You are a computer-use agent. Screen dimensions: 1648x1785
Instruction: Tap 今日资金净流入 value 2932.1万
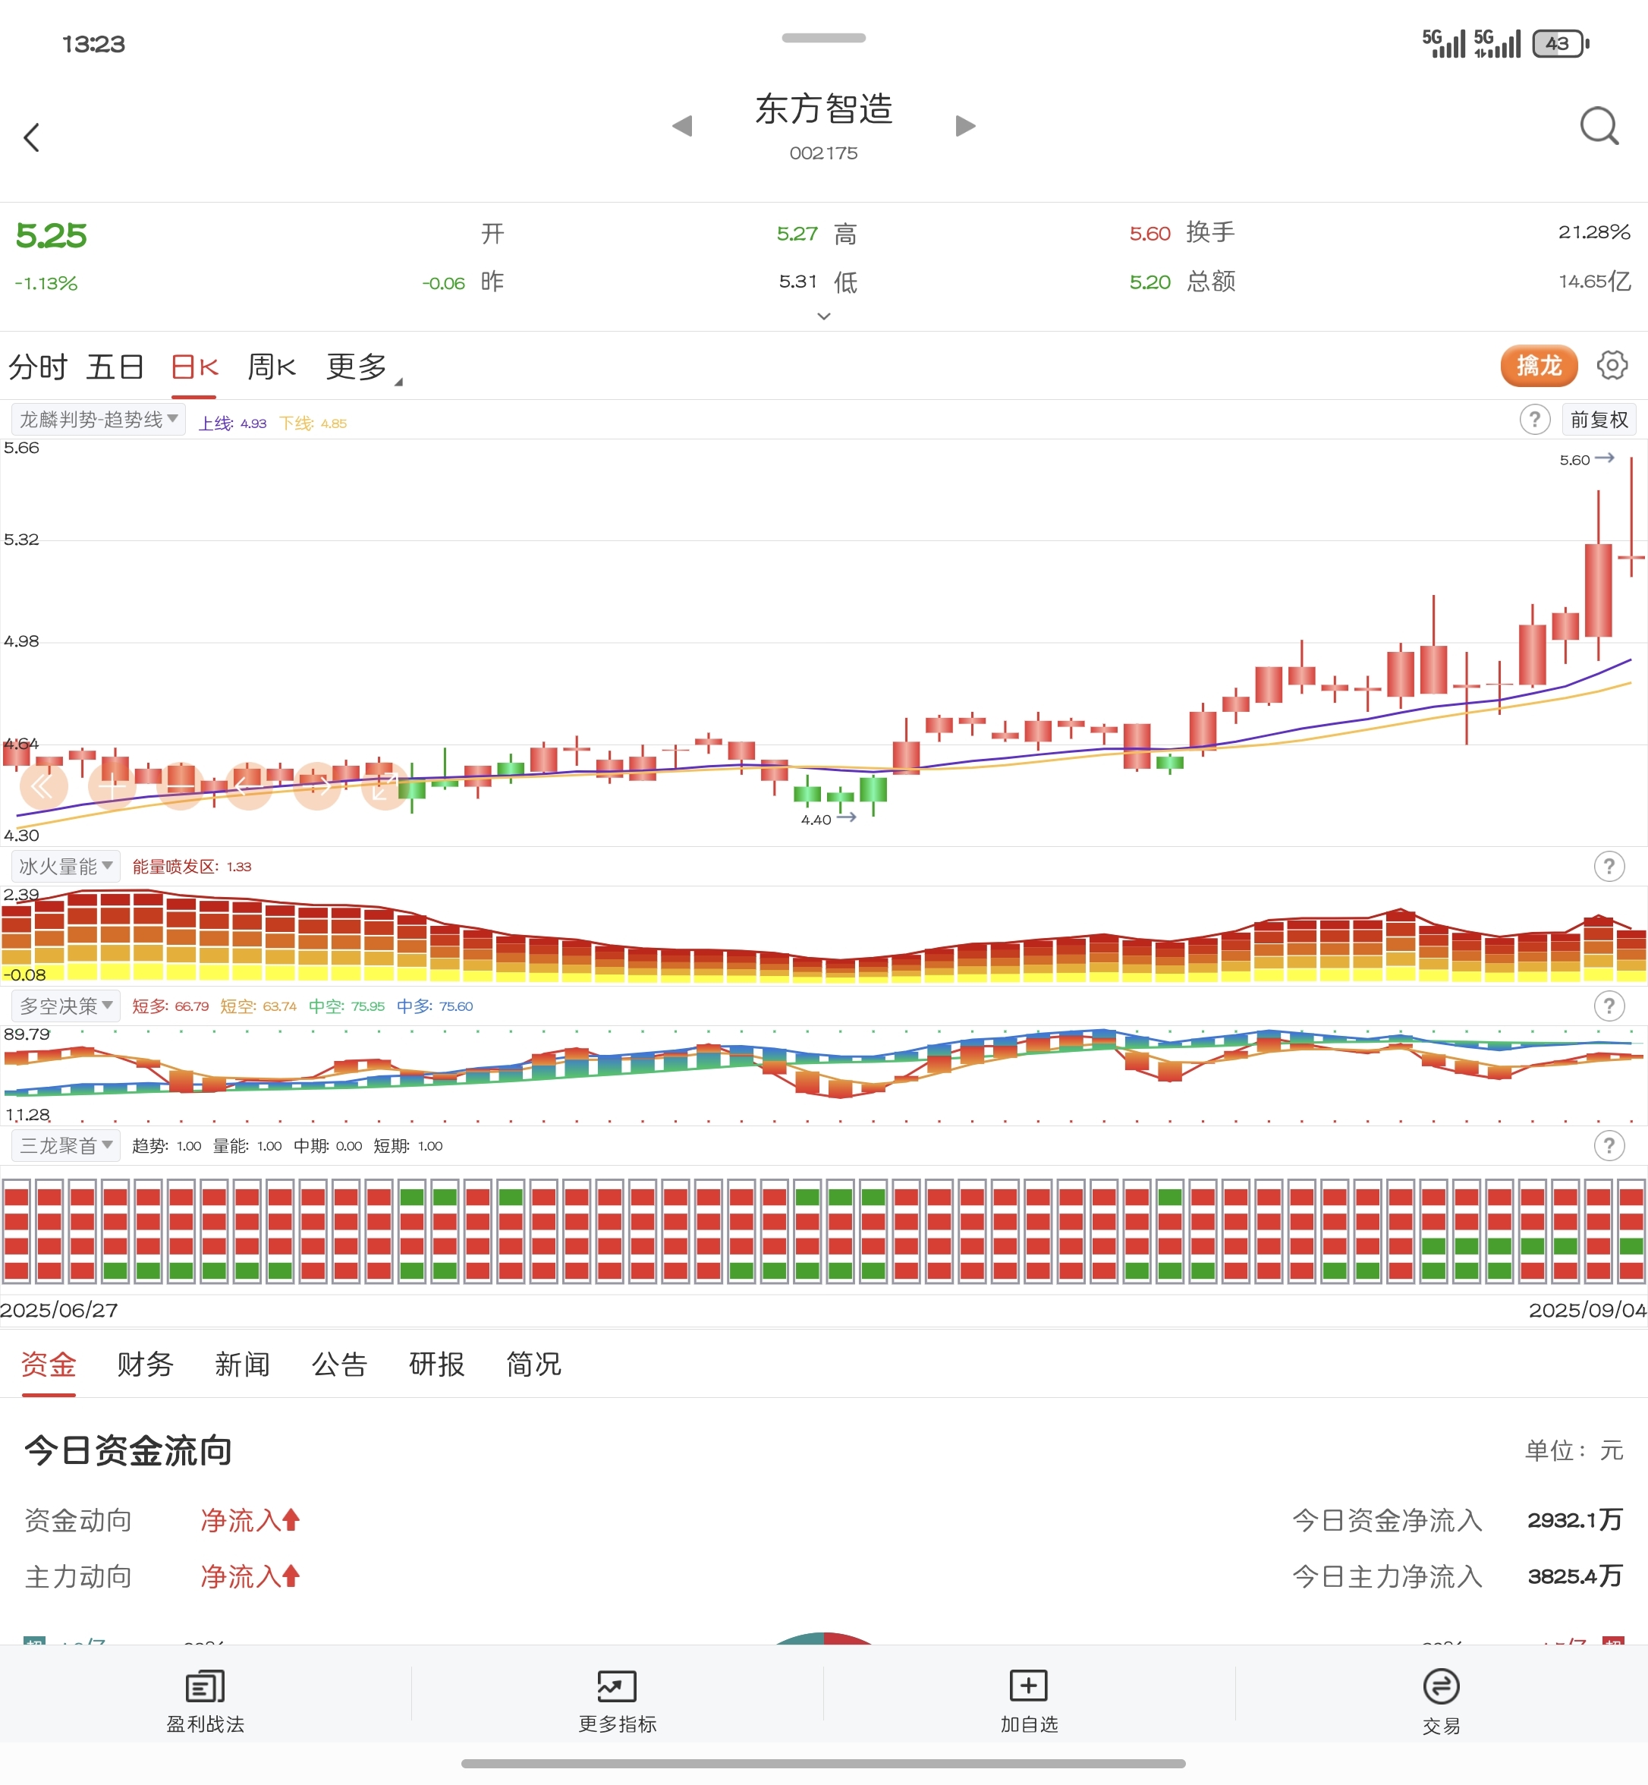1575,1520
